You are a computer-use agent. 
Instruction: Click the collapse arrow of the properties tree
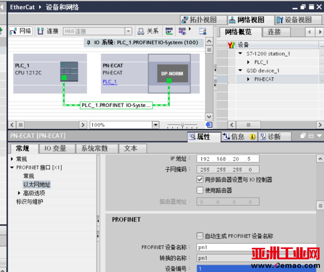(98, 221)
